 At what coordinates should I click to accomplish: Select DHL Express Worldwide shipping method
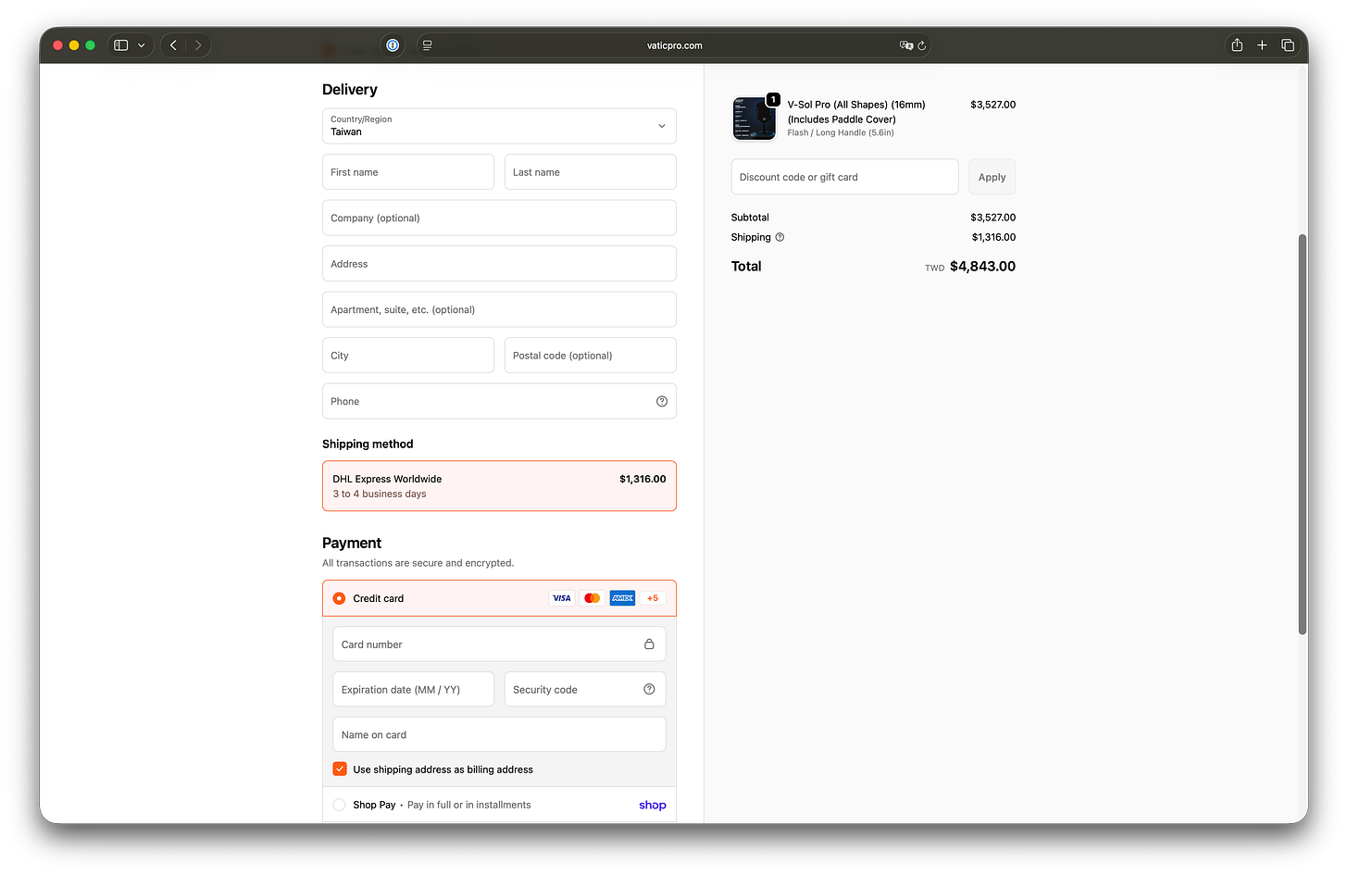pyautogui.click(x=499, y=486)
